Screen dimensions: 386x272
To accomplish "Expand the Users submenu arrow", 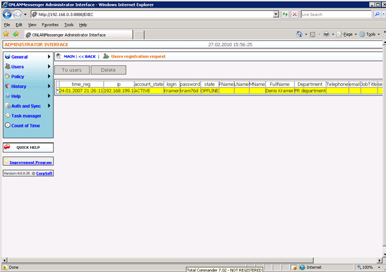I will coord(49,67).
